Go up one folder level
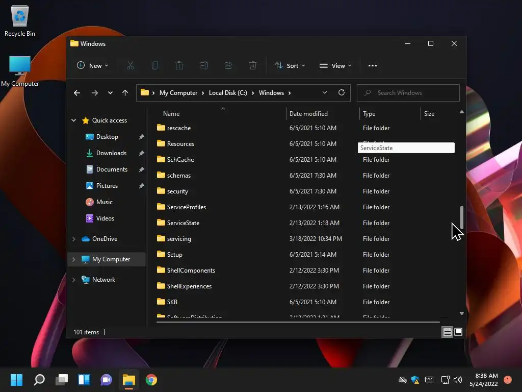522x392 pixels. (x=125, y=93)
